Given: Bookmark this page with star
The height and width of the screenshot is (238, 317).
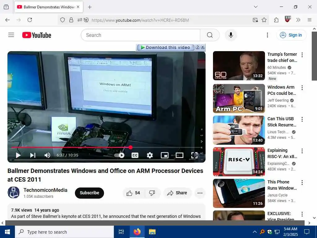Looking at the screenshot, I should click(x=264, y=20).
